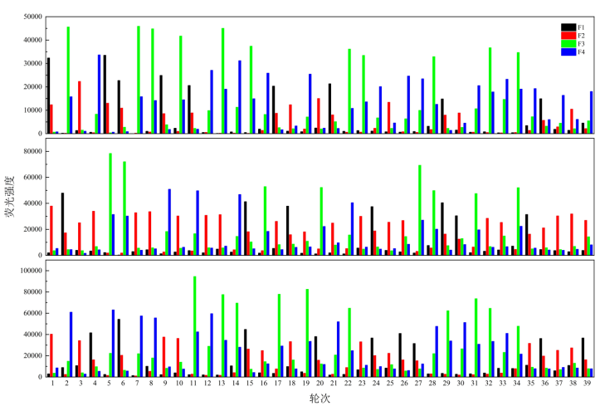Click the red F2 legend swatch

coord(568,36)
